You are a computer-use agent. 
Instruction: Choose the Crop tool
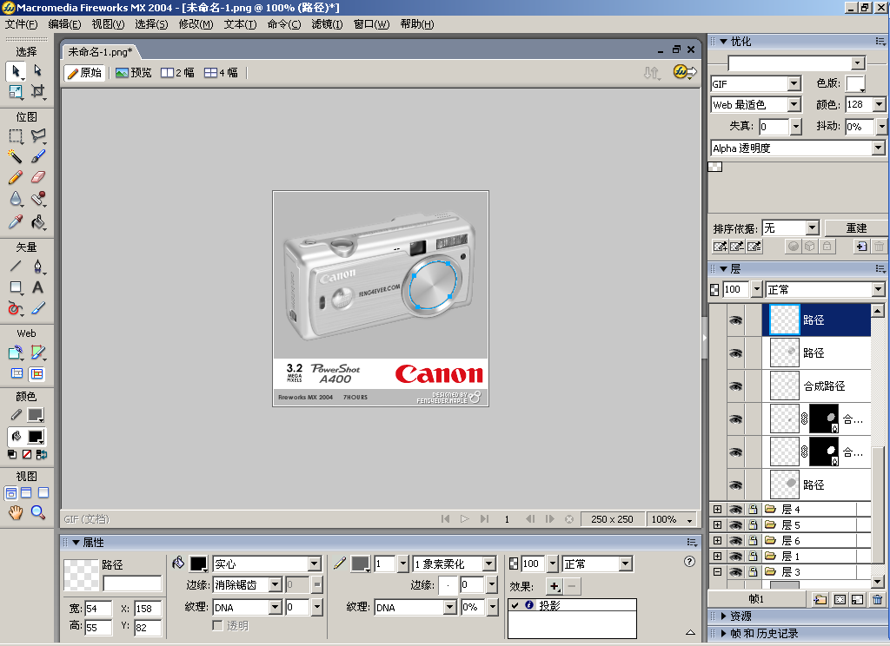click(x=37, y=91)
